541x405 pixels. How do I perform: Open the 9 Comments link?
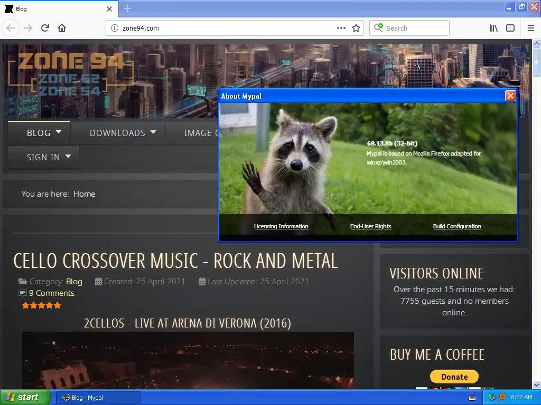(x=52, y=293)
